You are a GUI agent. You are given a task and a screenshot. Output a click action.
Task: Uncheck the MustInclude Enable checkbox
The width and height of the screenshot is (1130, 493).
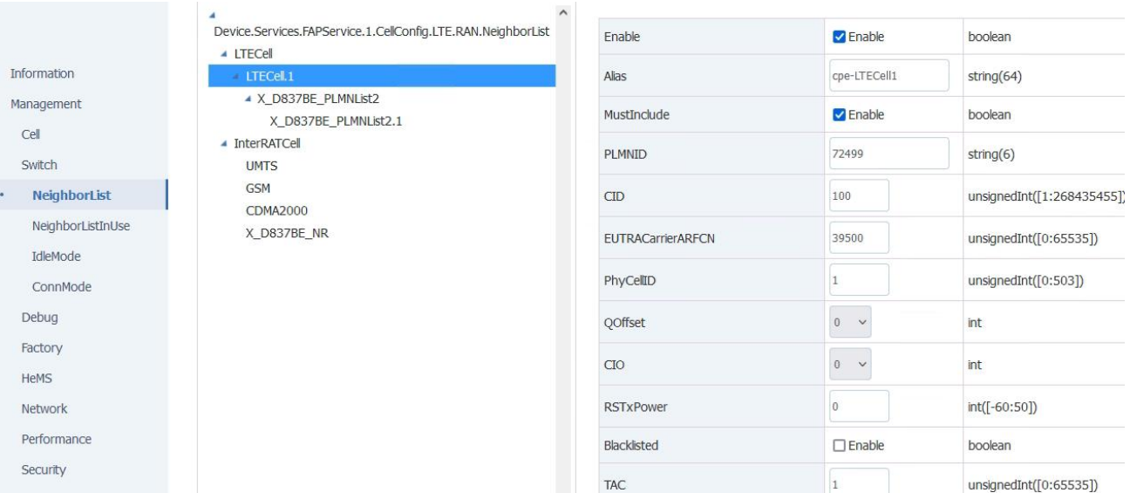pyautogui.click(x=839, y=115)
